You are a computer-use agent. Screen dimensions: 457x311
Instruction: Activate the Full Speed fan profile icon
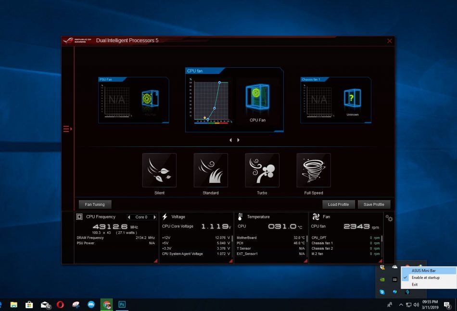[x=313, y=170]
